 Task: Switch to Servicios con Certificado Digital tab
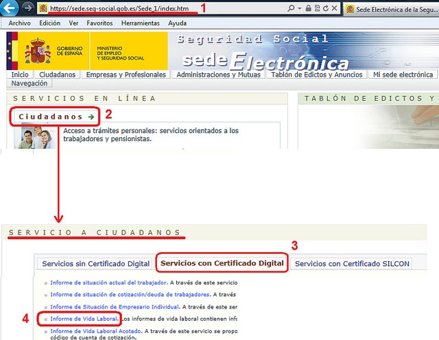tap(222, 263)
